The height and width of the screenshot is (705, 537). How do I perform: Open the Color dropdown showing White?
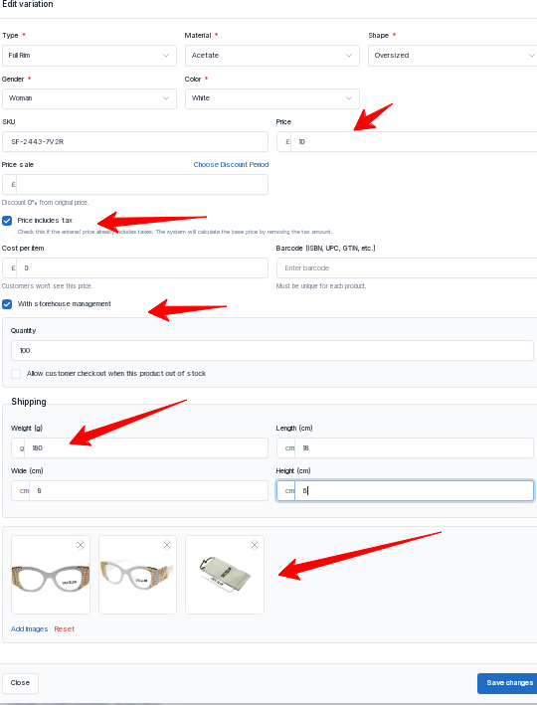click(x=272, y=98)
